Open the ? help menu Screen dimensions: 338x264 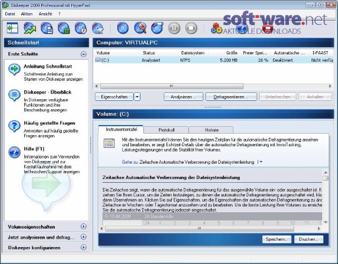pos(59,14)
